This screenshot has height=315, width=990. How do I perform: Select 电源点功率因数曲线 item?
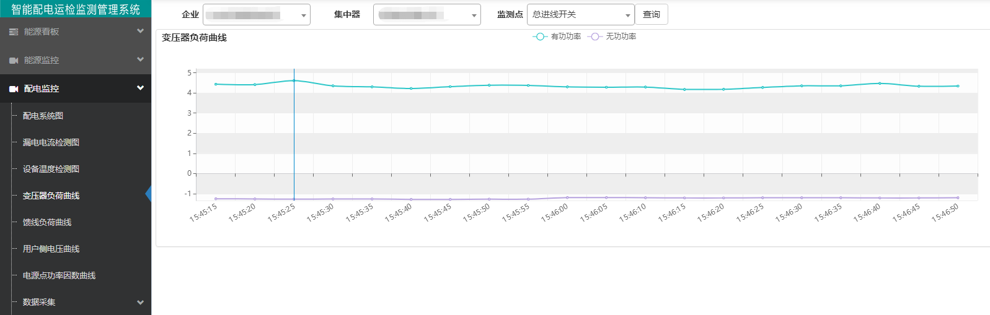pyautogui.click(x=59, y=275)
